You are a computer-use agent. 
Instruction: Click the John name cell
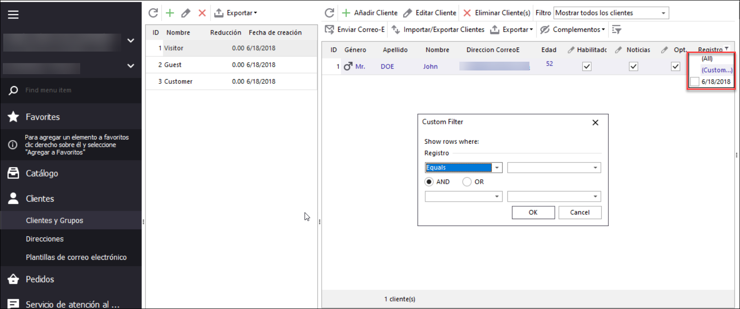pos(430,66)
